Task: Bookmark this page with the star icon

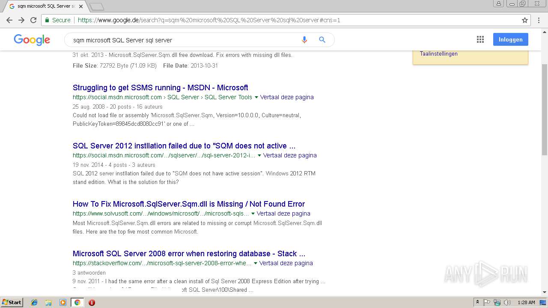Action: click(525, 20)
